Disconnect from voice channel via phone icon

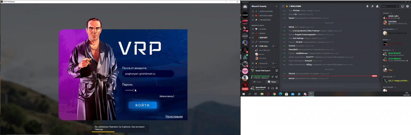tap(276, 77)
